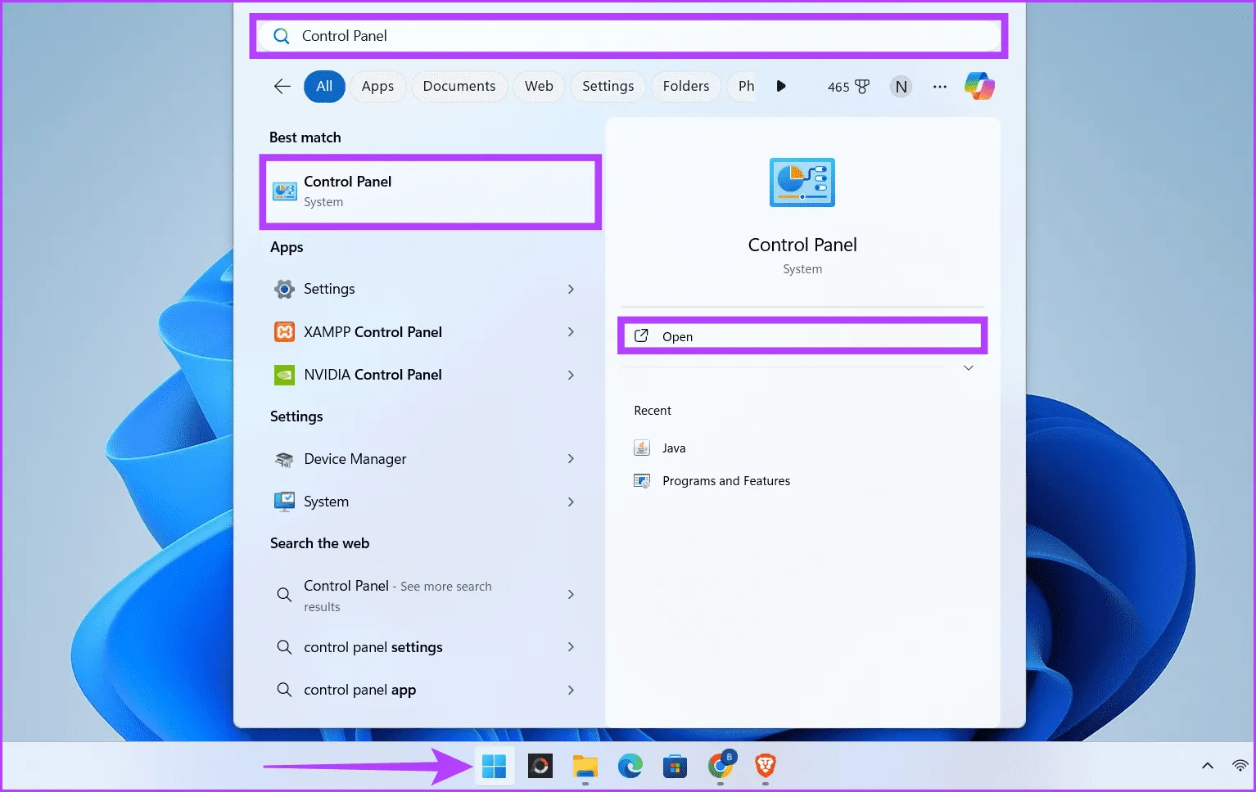1256x792 pixels.
Task: Expand the NVIDIA Control Panel result arrow
Action: 571,375
